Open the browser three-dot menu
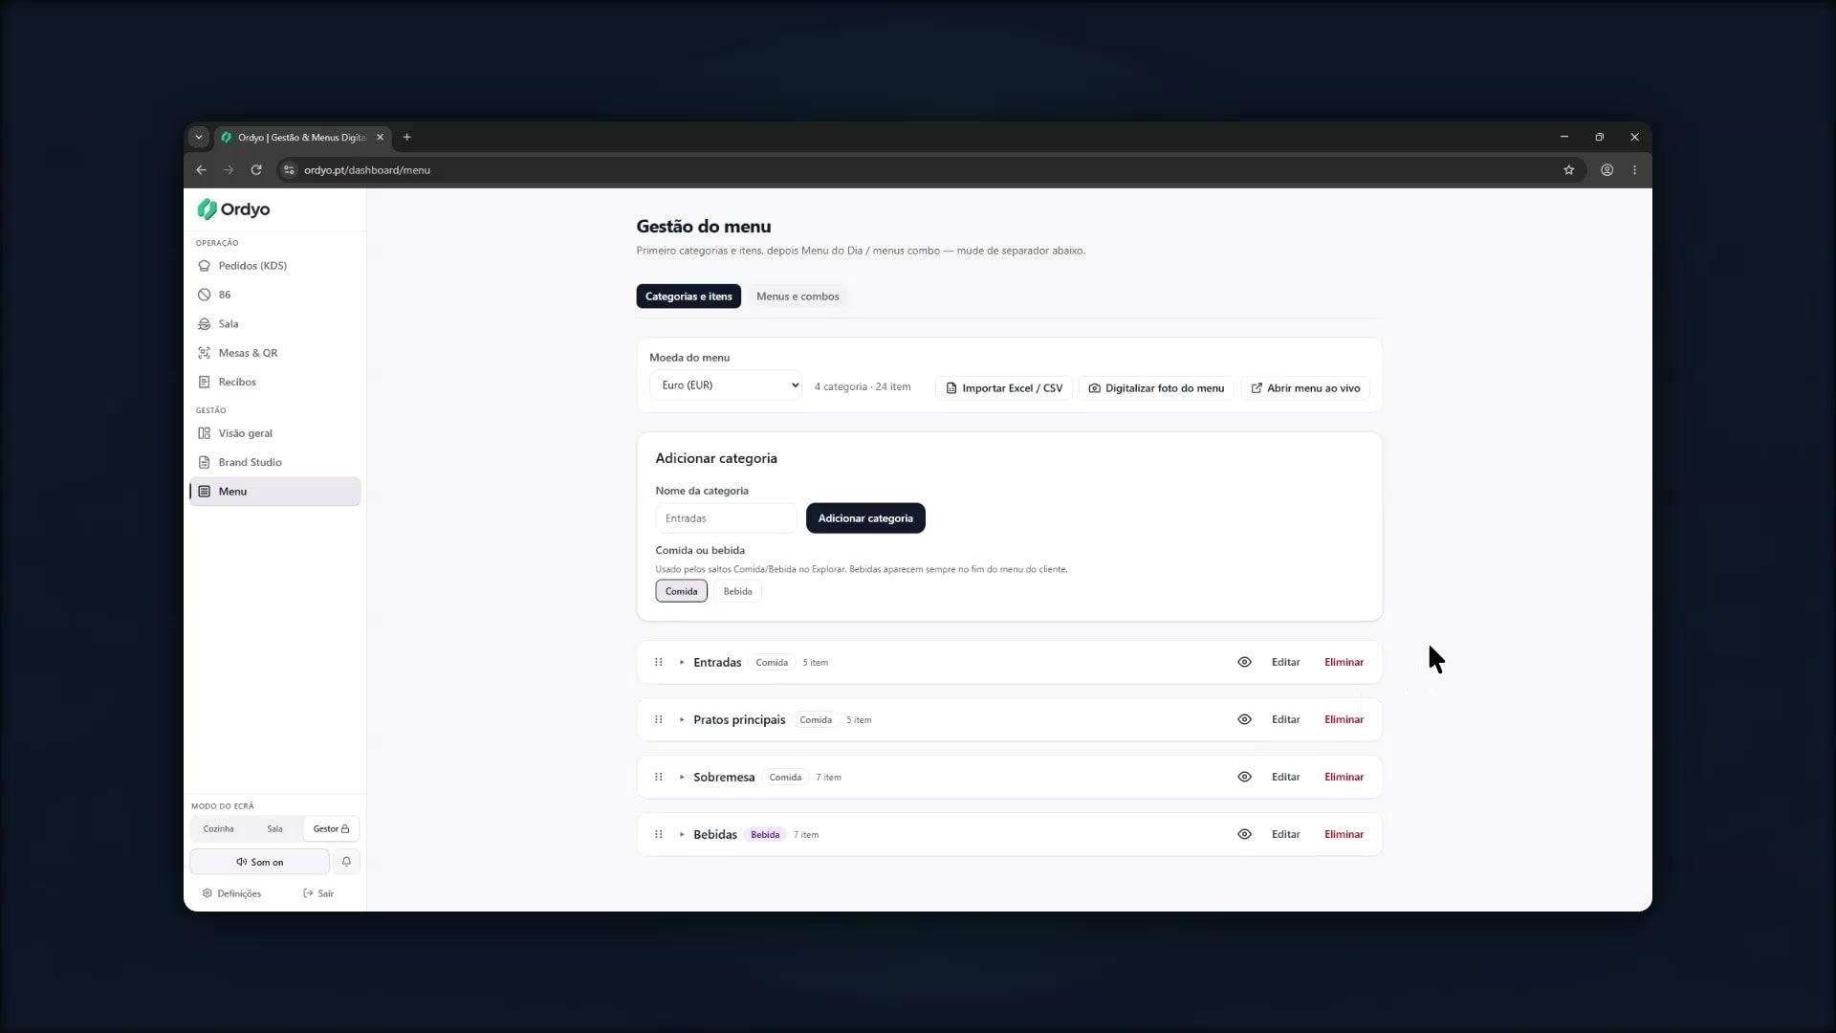1836x1033 pixels. point(1635,170)
